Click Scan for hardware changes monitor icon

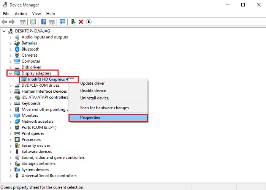tap(62, 22)
